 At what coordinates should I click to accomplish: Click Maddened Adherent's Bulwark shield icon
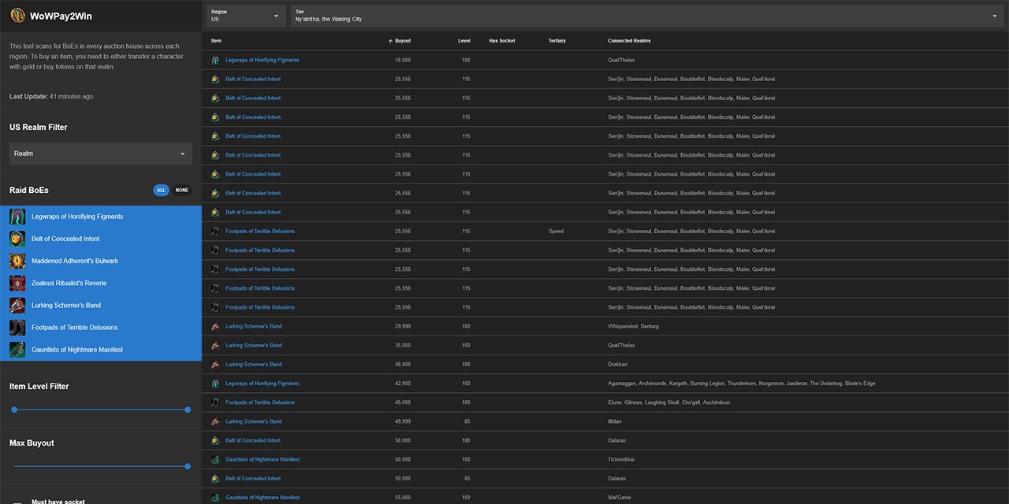(x=17, y=261)
